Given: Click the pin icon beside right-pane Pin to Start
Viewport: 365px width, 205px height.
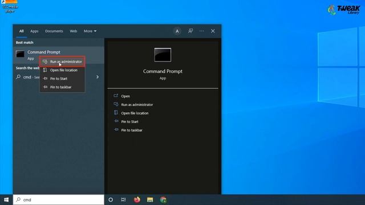Looking at the screenshot, I should [x=116, y=121].
